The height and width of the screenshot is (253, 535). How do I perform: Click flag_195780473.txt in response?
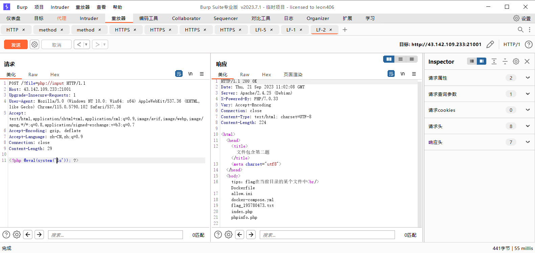point(252,206)
